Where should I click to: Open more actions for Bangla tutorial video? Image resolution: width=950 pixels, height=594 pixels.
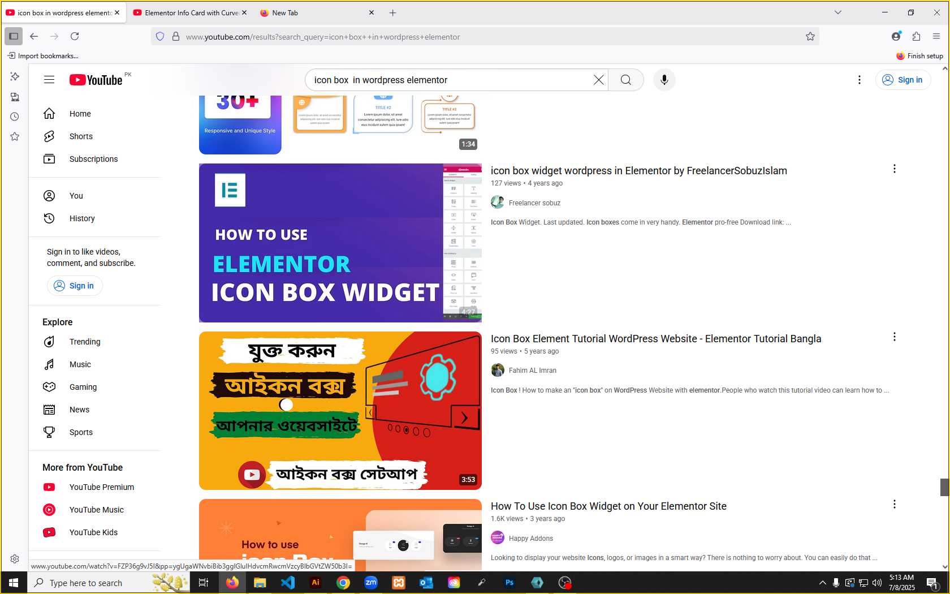tap(894, 337)
